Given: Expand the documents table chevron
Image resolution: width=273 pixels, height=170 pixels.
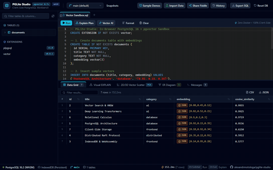Looking at the screenshot, I should pyautogui.click(x=5, y=32).
